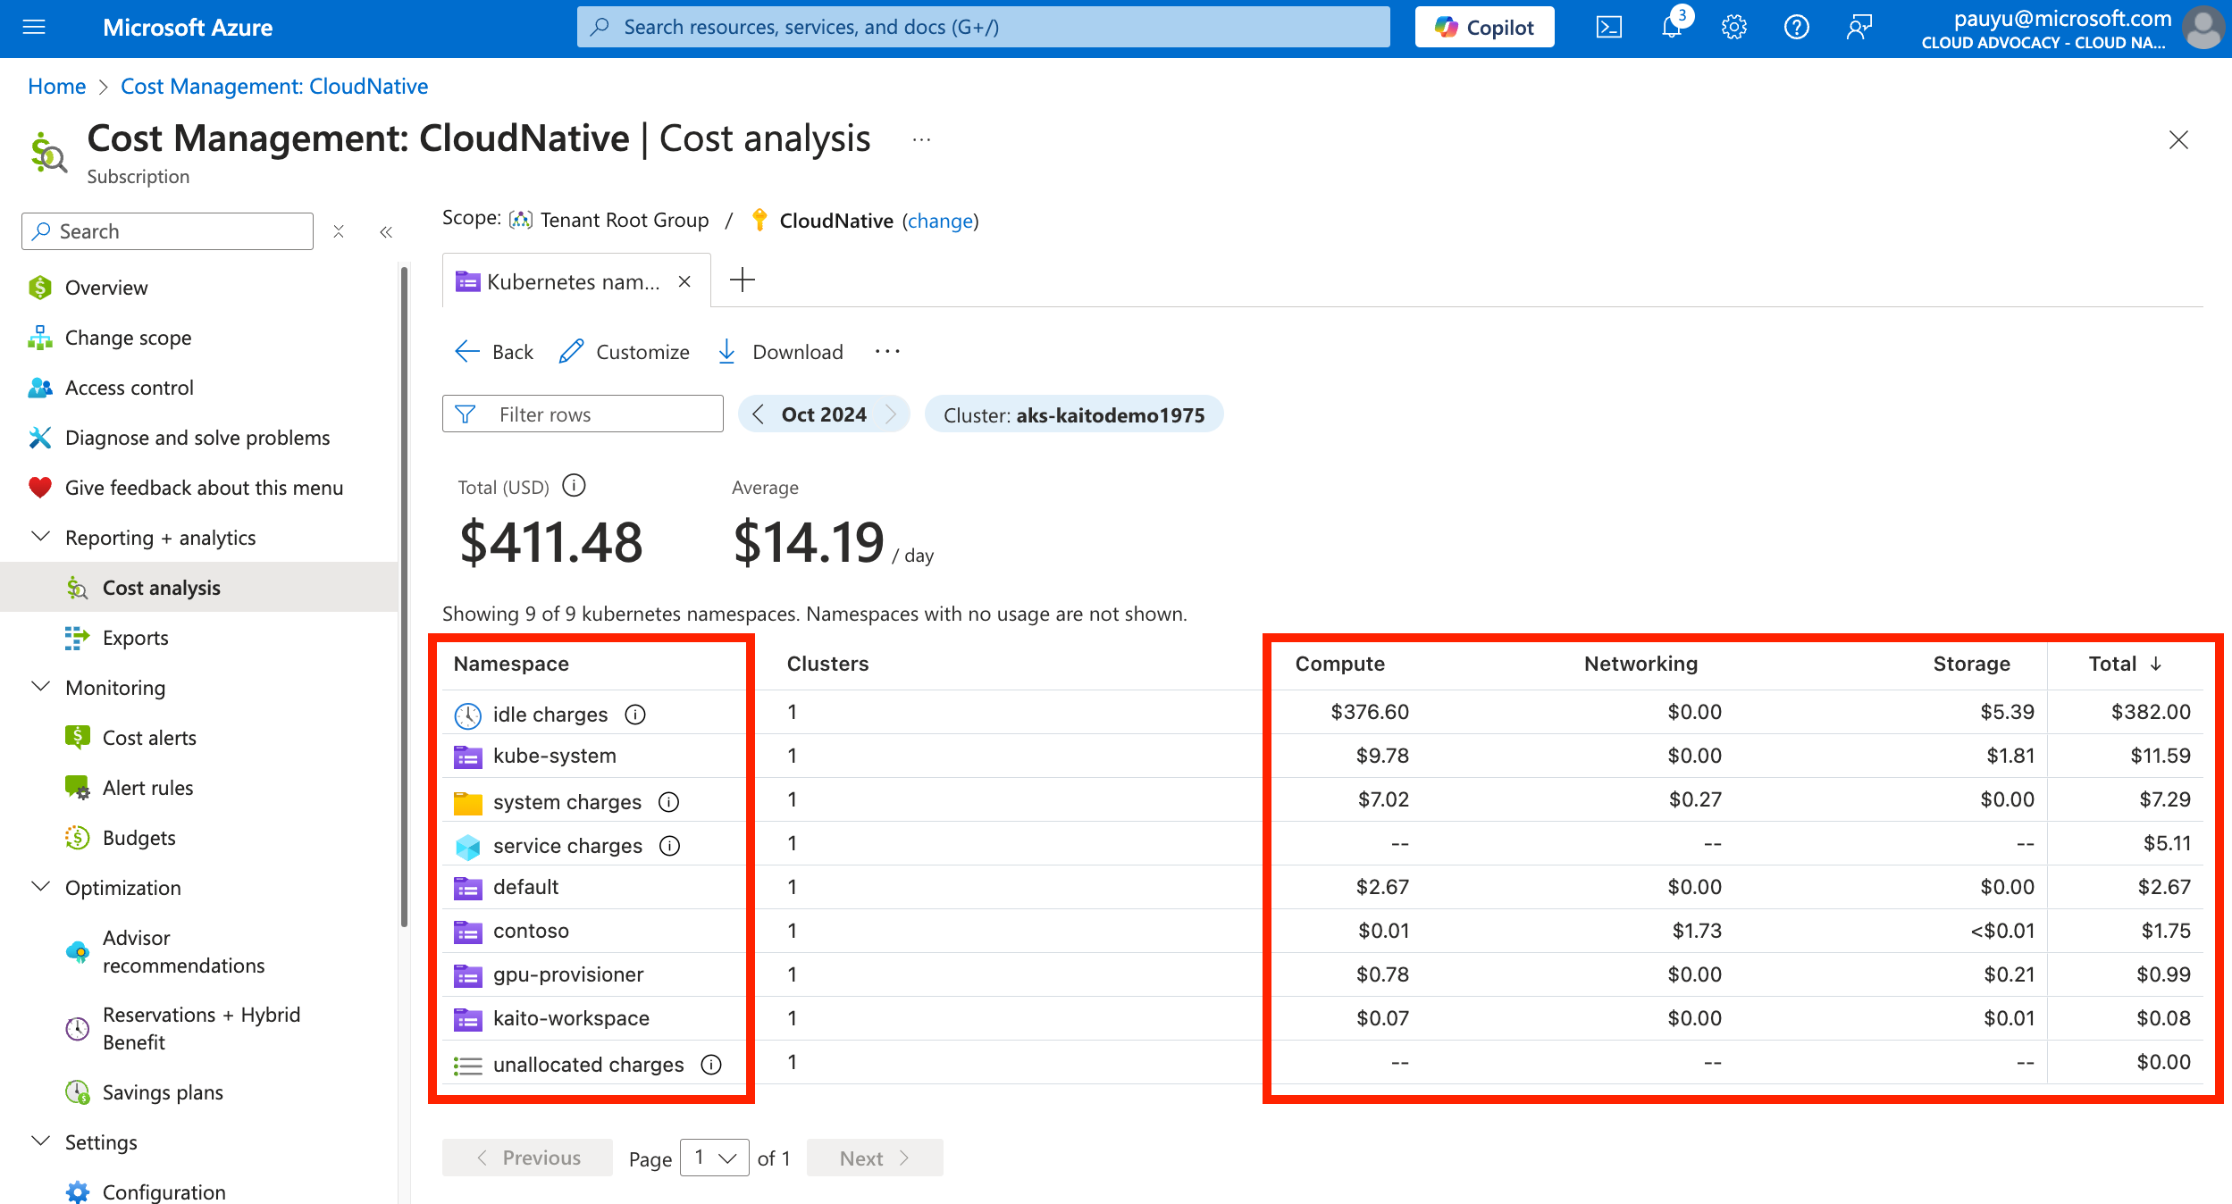Go to next month after Oct 2024
The height and width of the screenshot is (1204, 2232).
[x=890, y=414]
